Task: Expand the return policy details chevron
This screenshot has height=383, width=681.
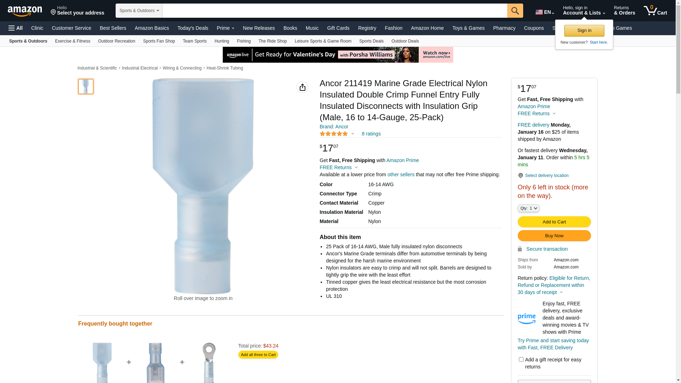Action: point(561,293)
